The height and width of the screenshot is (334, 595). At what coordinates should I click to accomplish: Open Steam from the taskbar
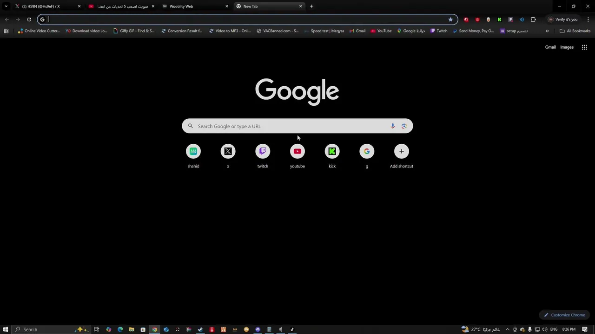(200, 329)
